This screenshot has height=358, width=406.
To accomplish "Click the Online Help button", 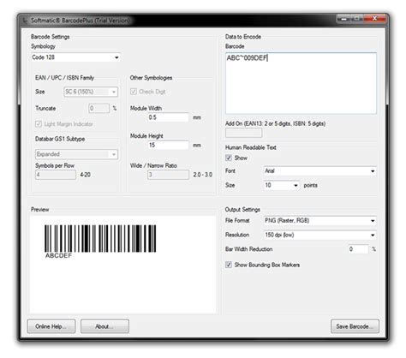I will (x=51, y=326).
